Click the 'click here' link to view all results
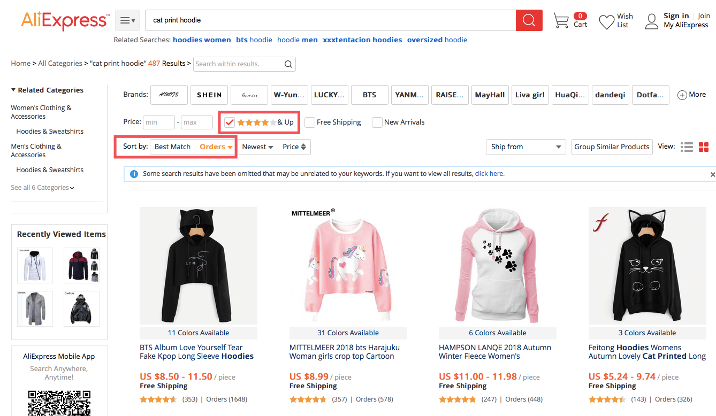 489,174
